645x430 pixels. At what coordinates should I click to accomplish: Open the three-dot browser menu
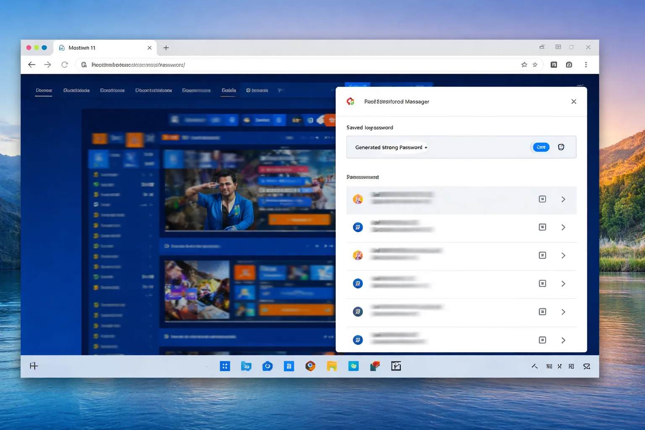coord(586,65)
